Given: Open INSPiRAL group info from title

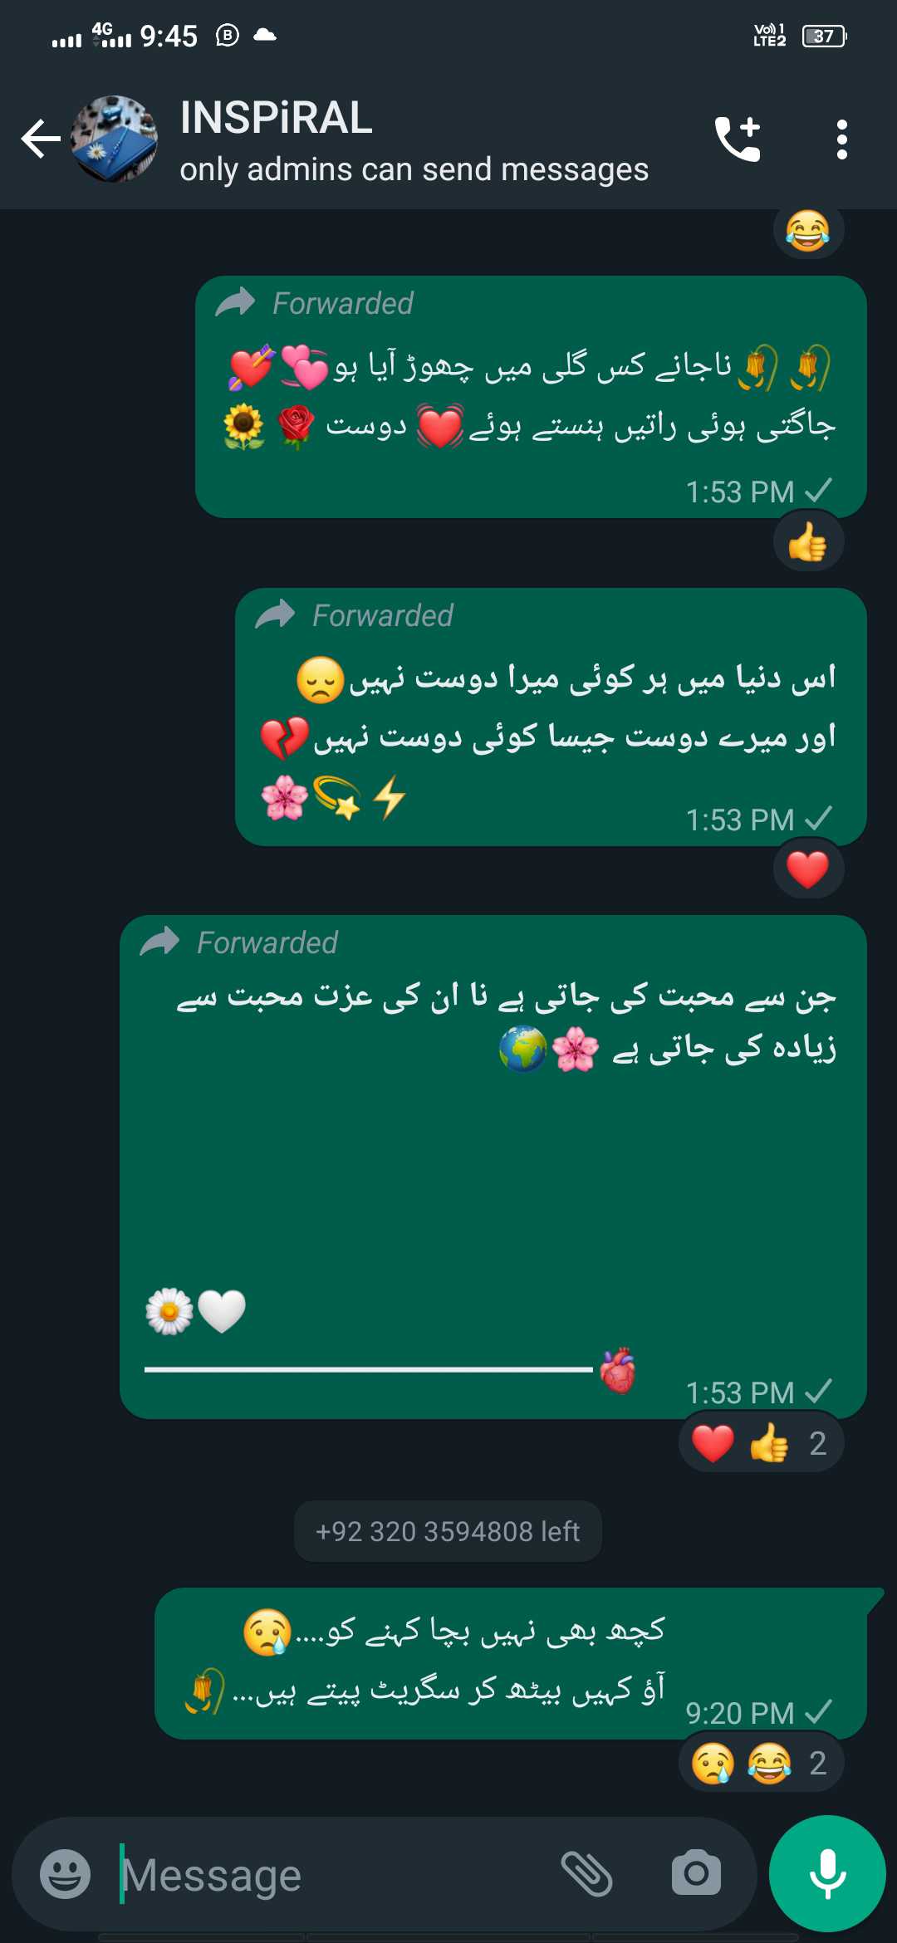Looking at the screenshot, I should pyautogui.click(x=276, y=117).
